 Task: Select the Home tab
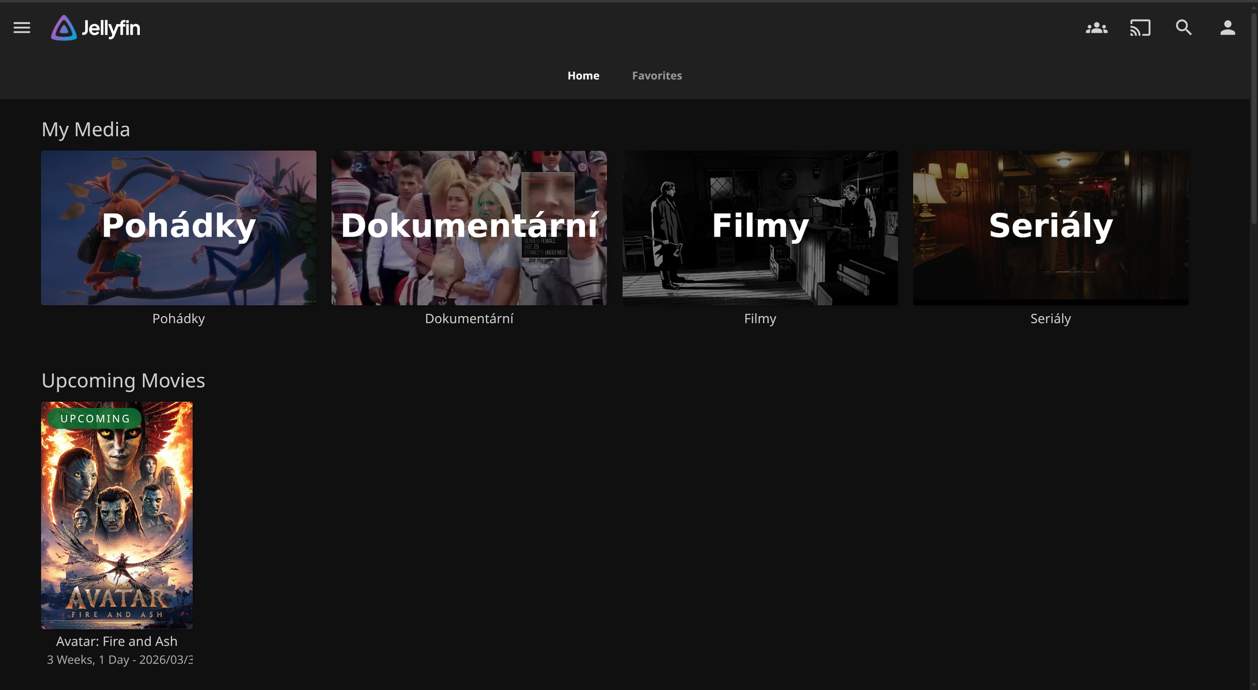(583, 76)
